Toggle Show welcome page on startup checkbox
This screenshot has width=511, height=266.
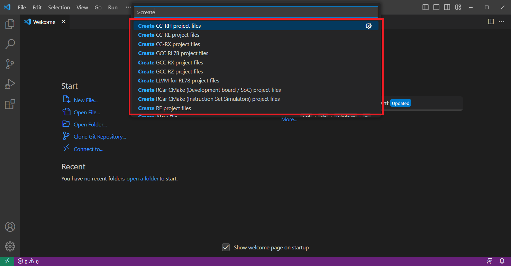click(226, 247)
